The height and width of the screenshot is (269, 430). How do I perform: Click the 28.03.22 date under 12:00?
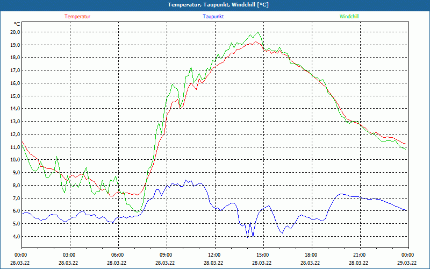click(213, 263)
